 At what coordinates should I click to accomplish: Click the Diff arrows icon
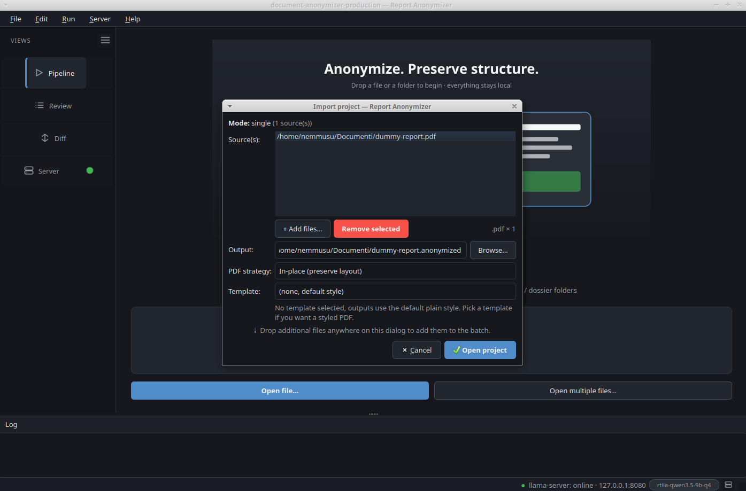pos(45,138)
